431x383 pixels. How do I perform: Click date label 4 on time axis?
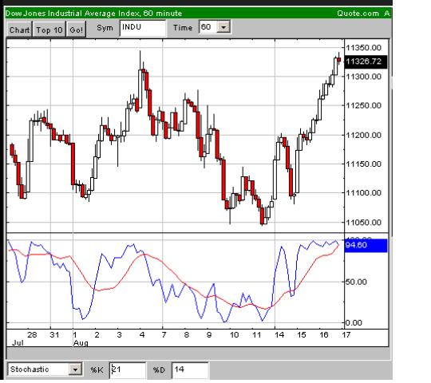pyautogui.click(x=142, y=335)
